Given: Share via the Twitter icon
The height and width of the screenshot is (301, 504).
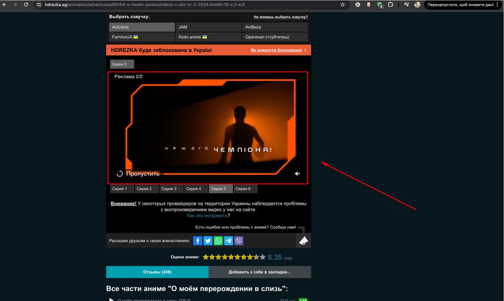Looking at the screenshot, I should [x=208, y=240].
